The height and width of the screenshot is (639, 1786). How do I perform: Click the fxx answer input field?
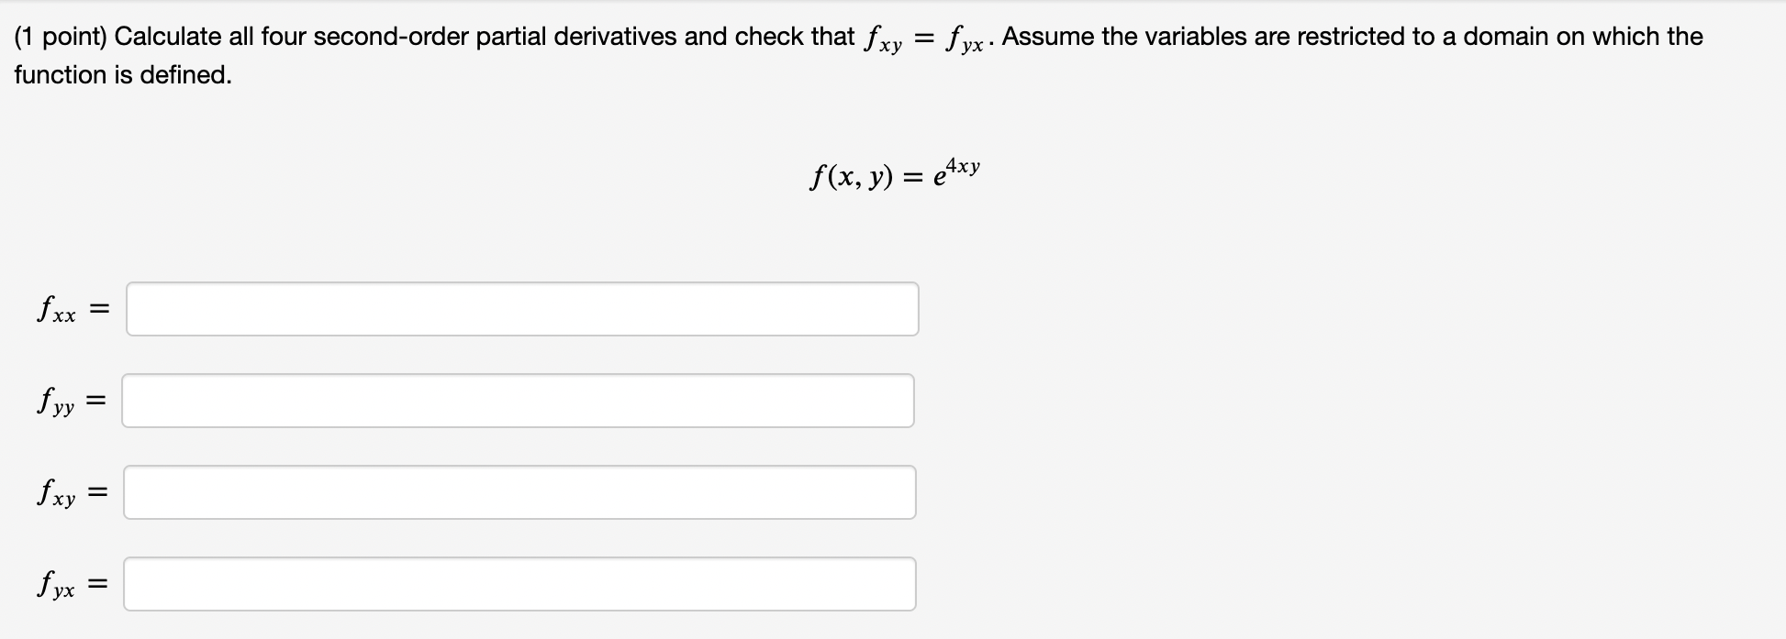coord(523,309)
